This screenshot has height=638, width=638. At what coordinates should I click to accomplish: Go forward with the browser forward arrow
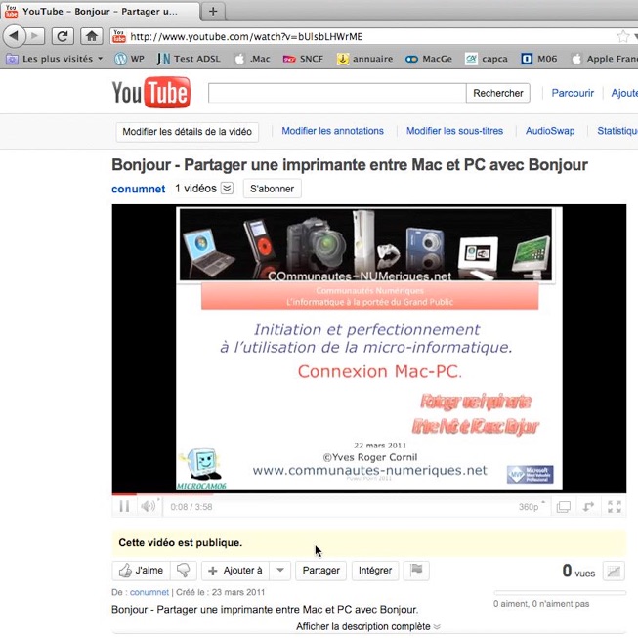[x=36, y=36]
